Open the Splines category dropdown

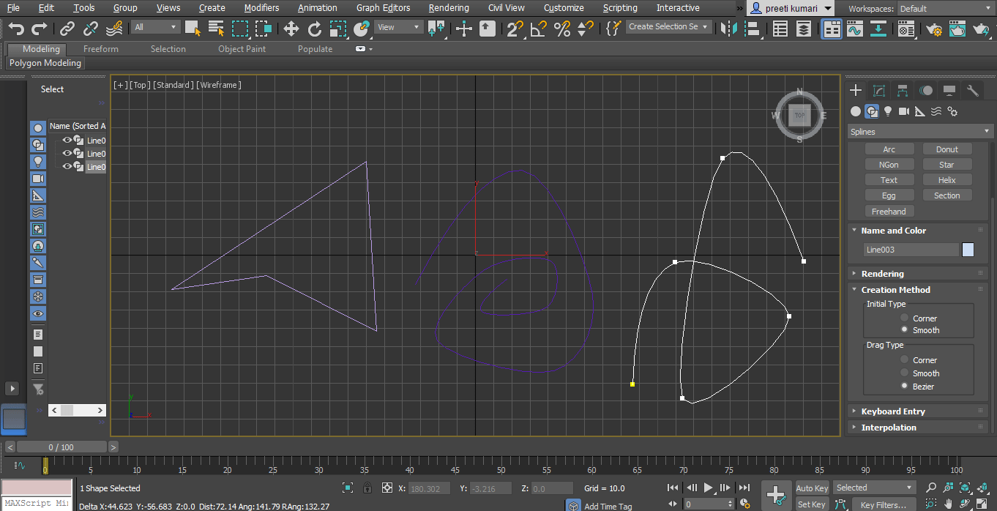tap(919, 131)
